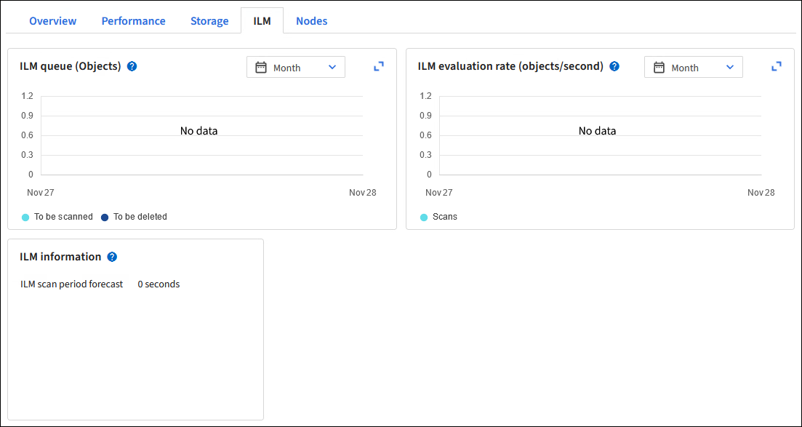Click help icon beside ILM evaluation rate

[x=614, y=66]
